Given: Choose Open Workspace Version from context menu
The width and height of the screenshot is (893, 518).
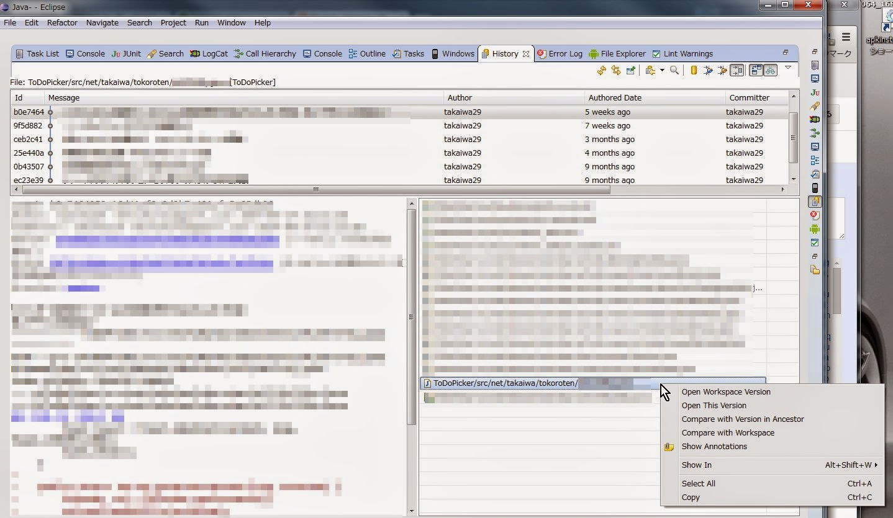Looking at the screenshot, I should pos(772,391).
